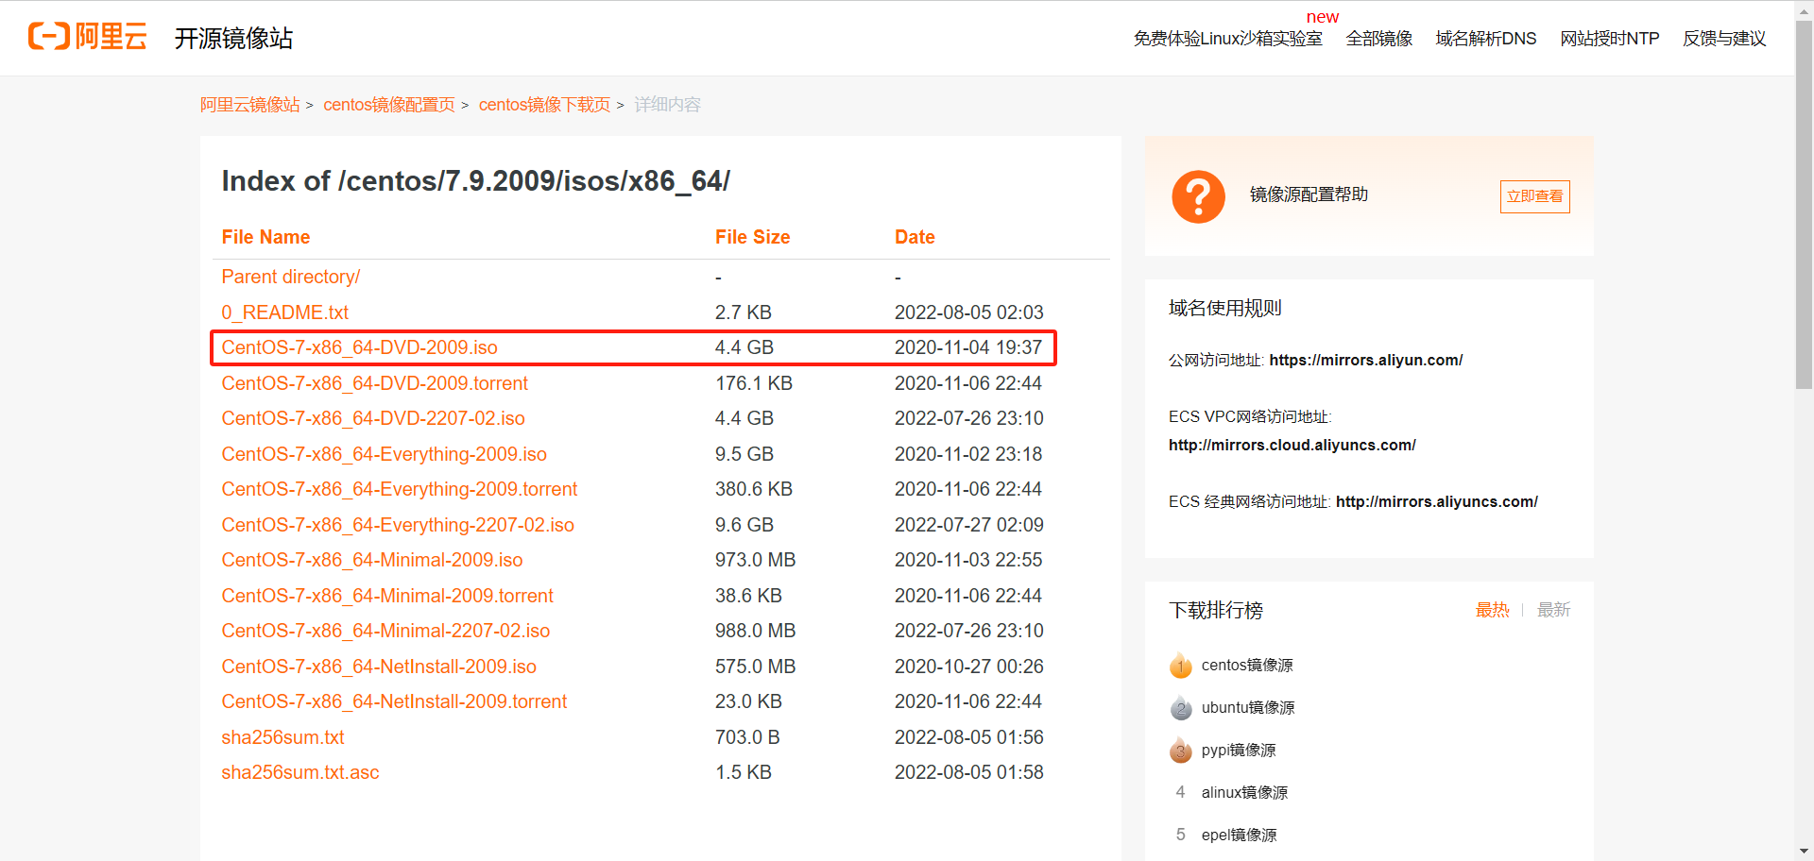Click the Aliyun logo icon
The height and width of the screenshot is (861, 1814).
coord(87,37)
